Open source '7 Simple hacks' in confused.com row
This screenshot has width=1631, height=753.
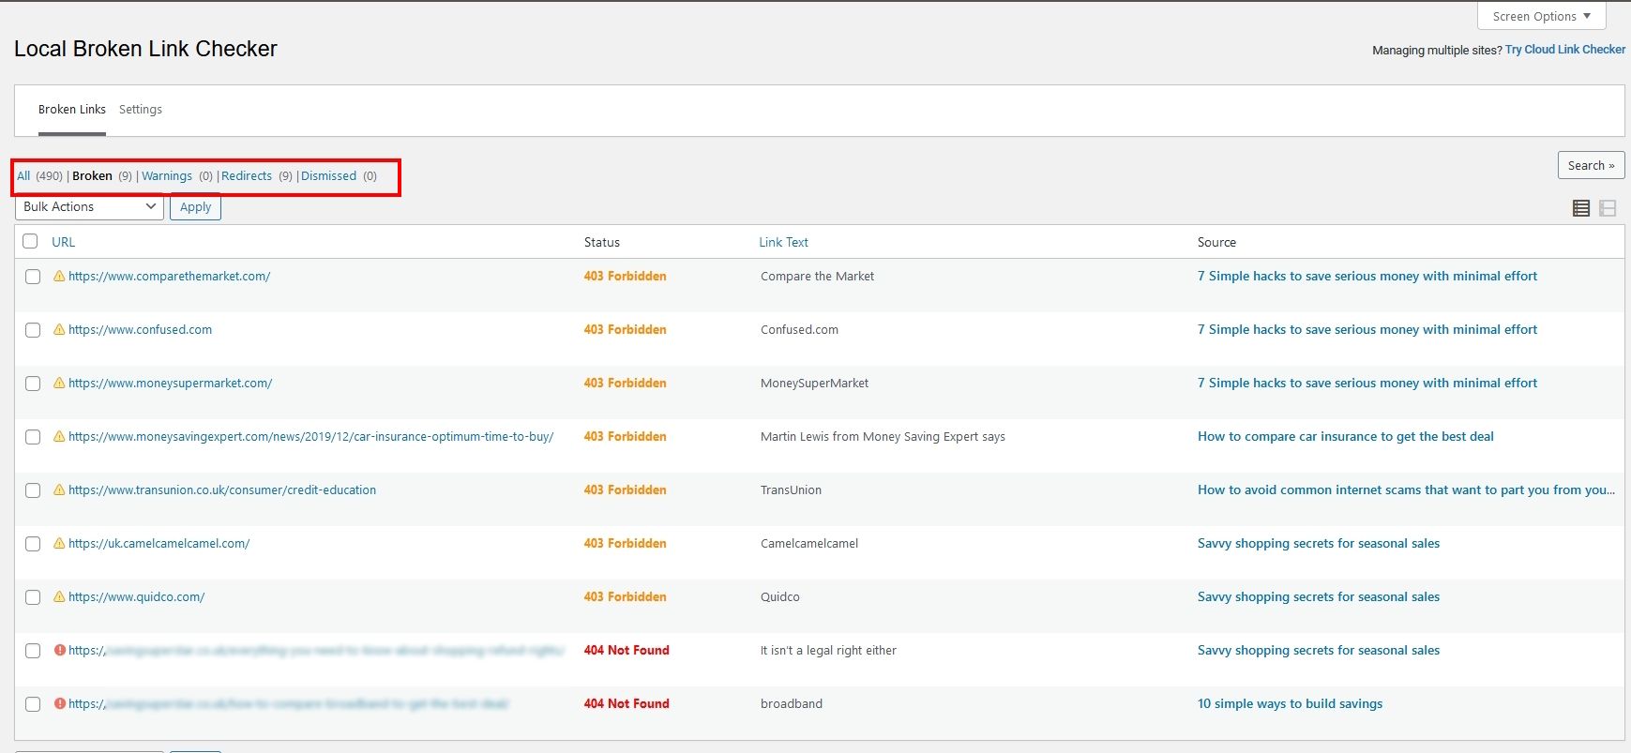click(x=1367, y=330)
